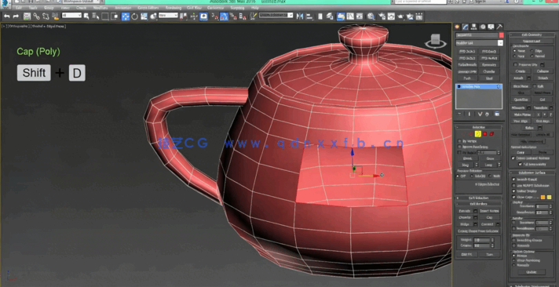559x287 pixels.
Task: Enable the Use NURMS Subdivision checkbox
Action: click(513, 186)
